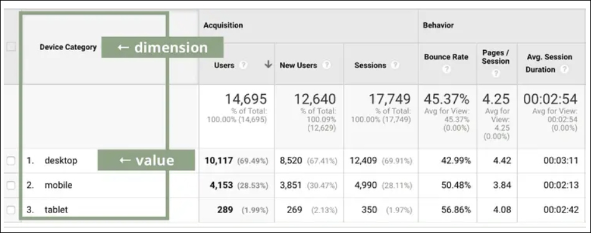
Task: Open help icon beside New Users column
Action: (327, 65)
